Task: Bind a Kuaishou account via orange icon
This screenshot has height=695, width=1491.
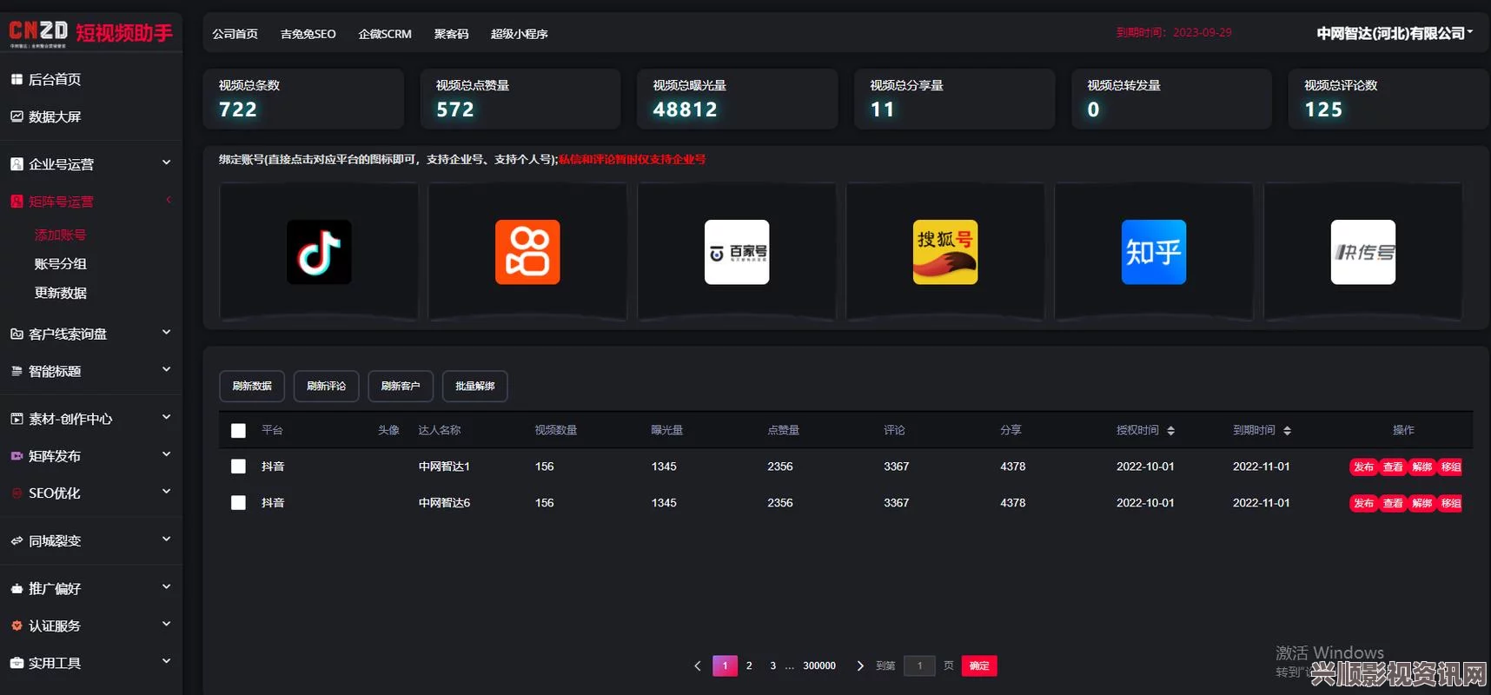Action: click(527, 252)
